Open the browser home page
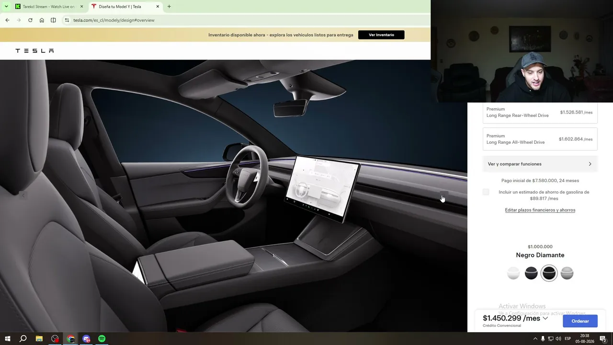 click(42, 20)
